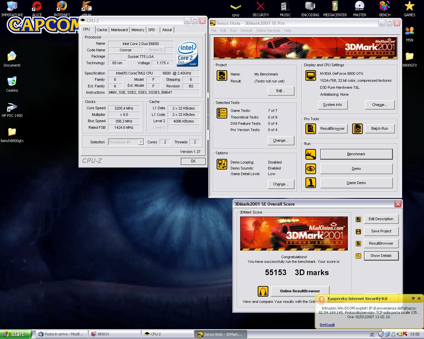Open the MSN desktop icon
Viewport: 424px width, 339px height.
pos(410,32)
